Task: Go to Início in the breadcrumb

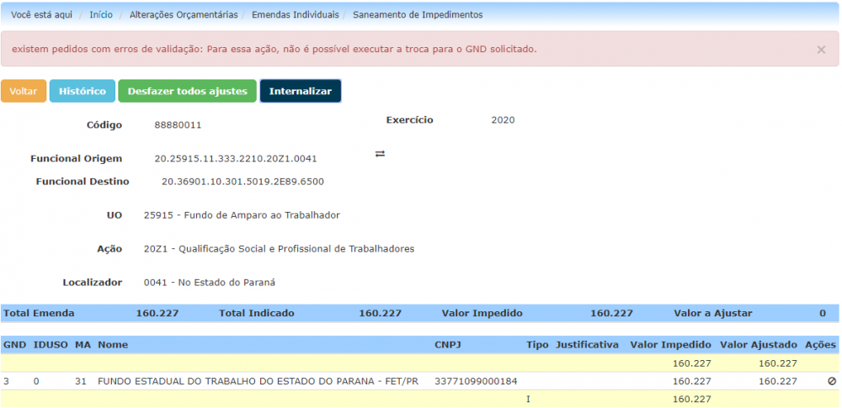Action: 101,15
